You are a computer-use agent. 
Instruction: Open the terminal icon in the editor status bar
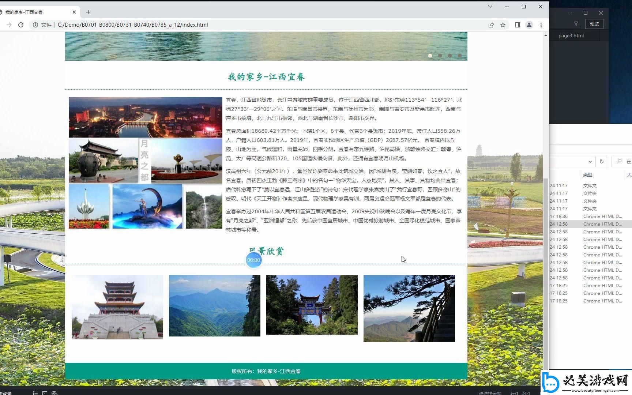[45, 393]
